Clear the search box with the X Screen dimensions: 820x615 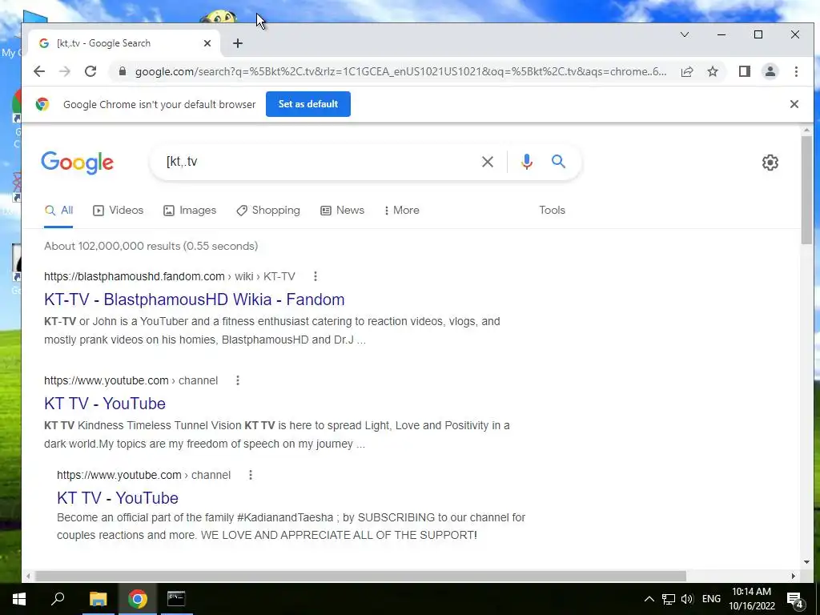(x=488, y=162)
